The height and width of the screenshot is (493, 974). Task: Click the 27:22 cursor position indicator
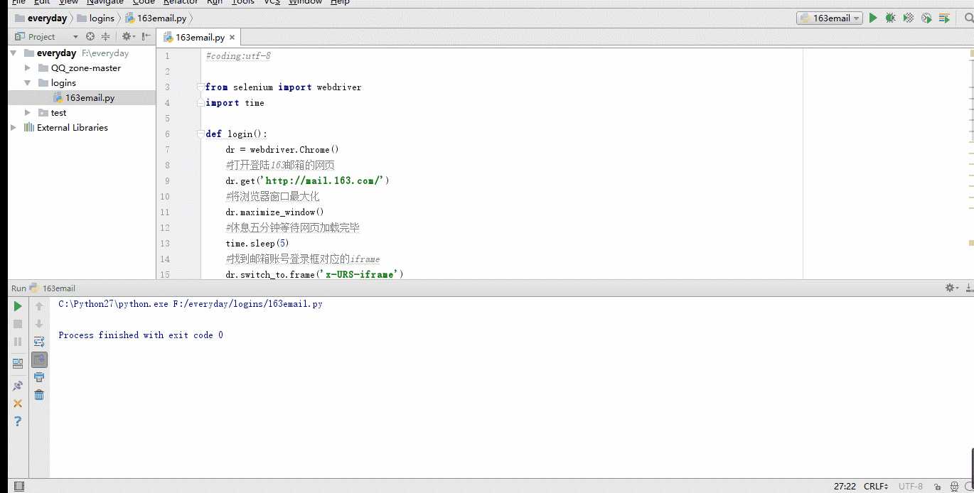tap(845, 487)
